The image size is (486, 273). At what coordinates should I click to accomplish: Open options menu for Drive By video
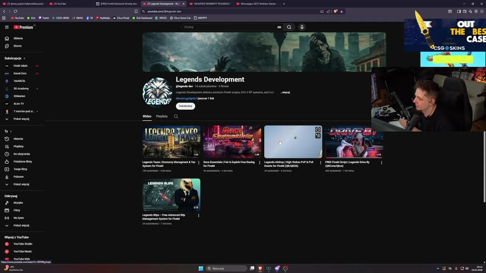381,163
